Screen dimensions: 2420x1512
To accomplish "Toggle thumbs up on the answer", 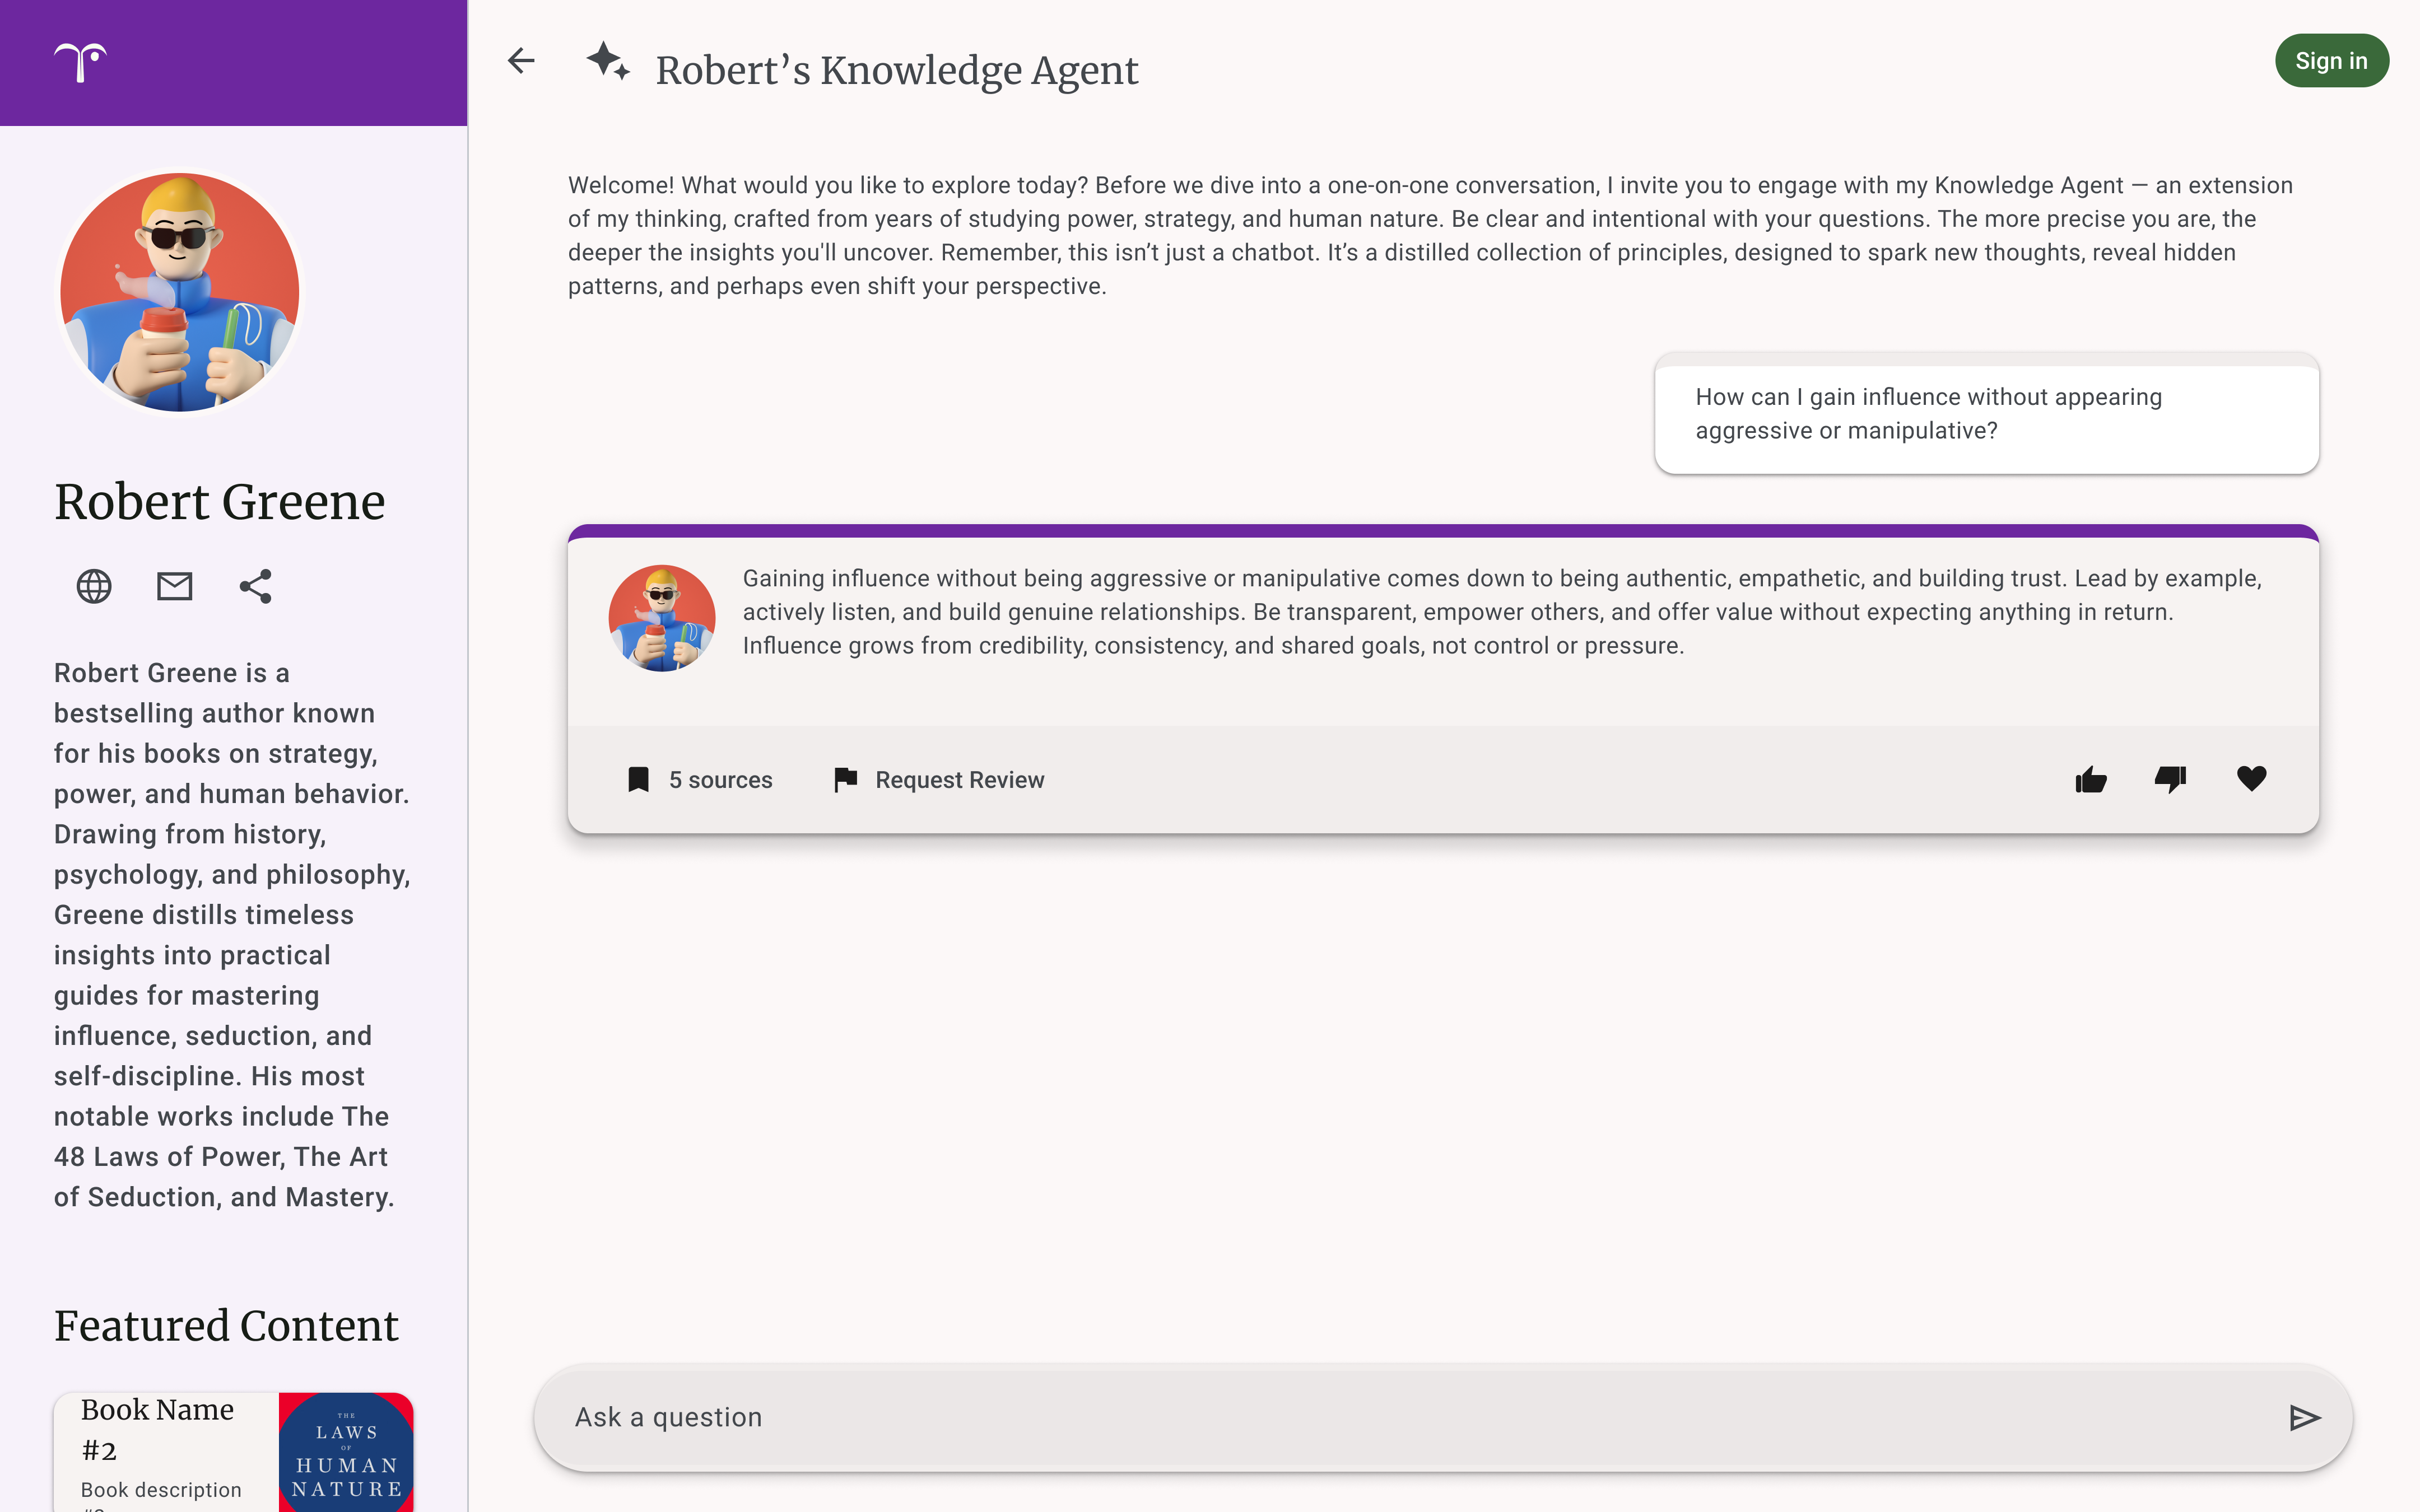I will point(2091,779).
